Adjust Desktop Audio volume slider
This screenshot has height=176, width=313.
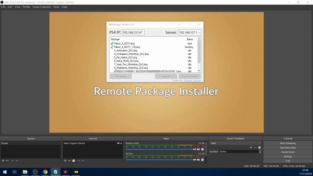click(x=161, y=149)
